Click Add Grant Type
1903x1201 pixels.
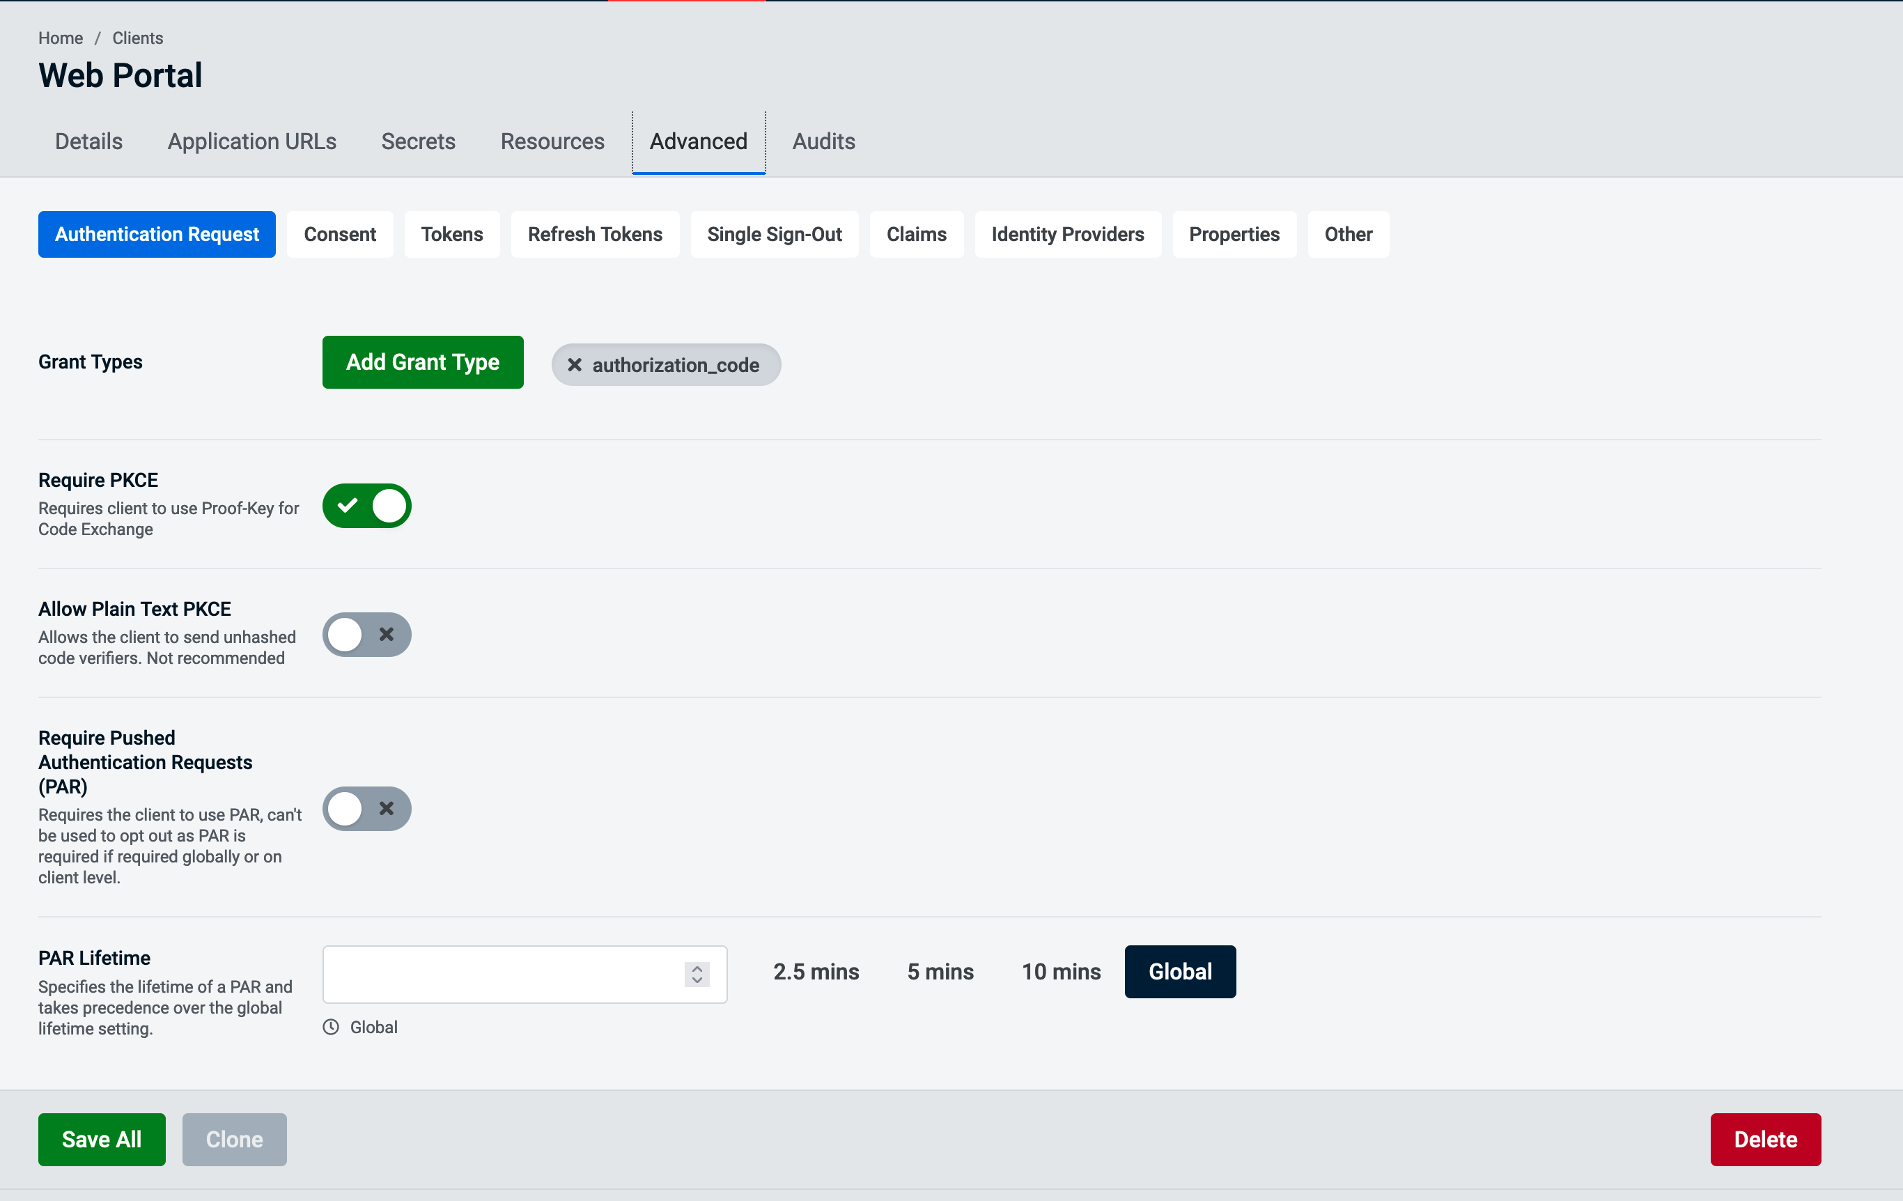coord(422,362)
